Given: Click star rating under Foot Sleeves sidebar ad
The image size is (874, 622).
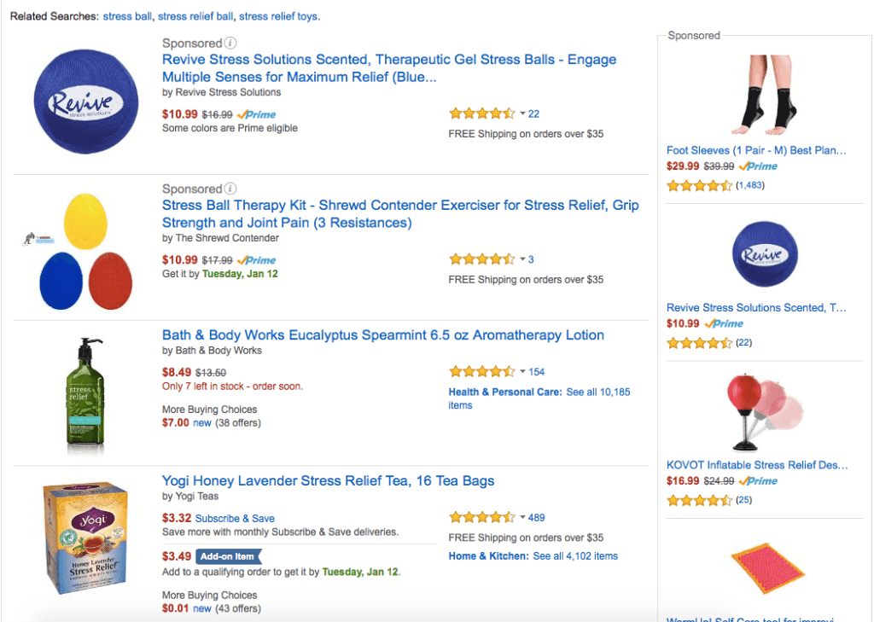Looking at the screenshot, I should click(x=699, y=185).
